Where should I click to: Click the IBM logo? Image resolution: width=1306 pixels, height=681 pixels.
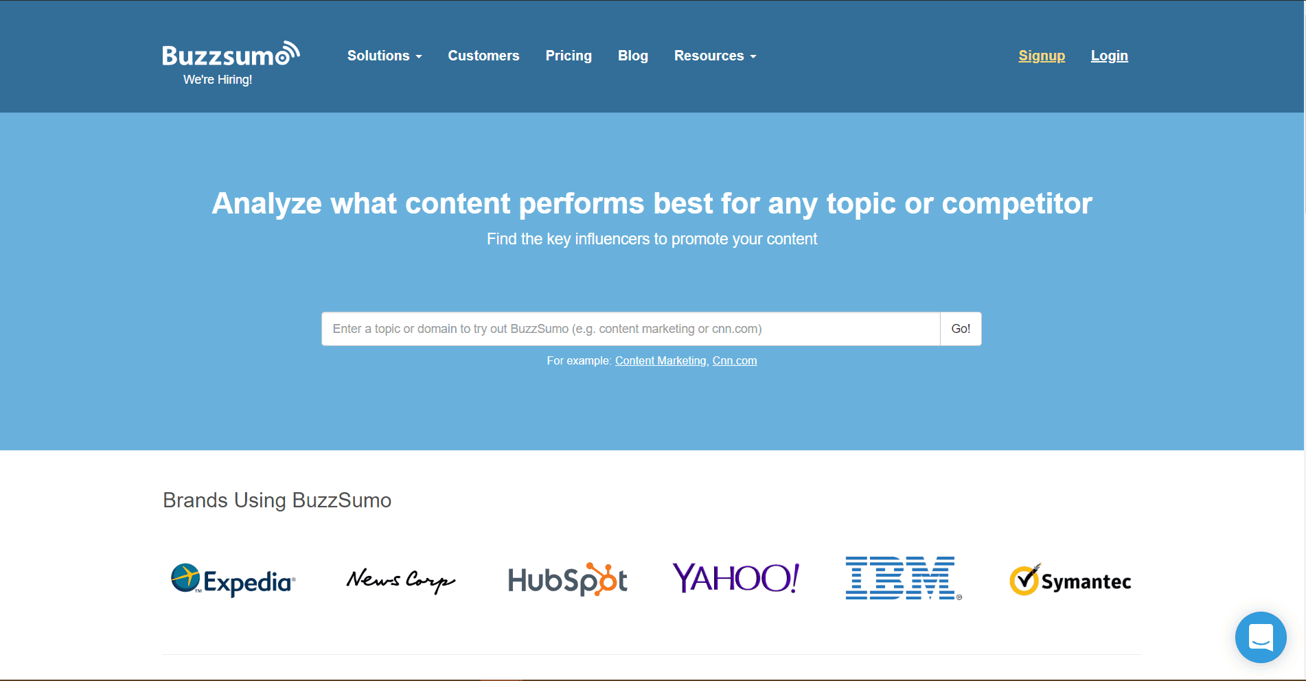903,578
